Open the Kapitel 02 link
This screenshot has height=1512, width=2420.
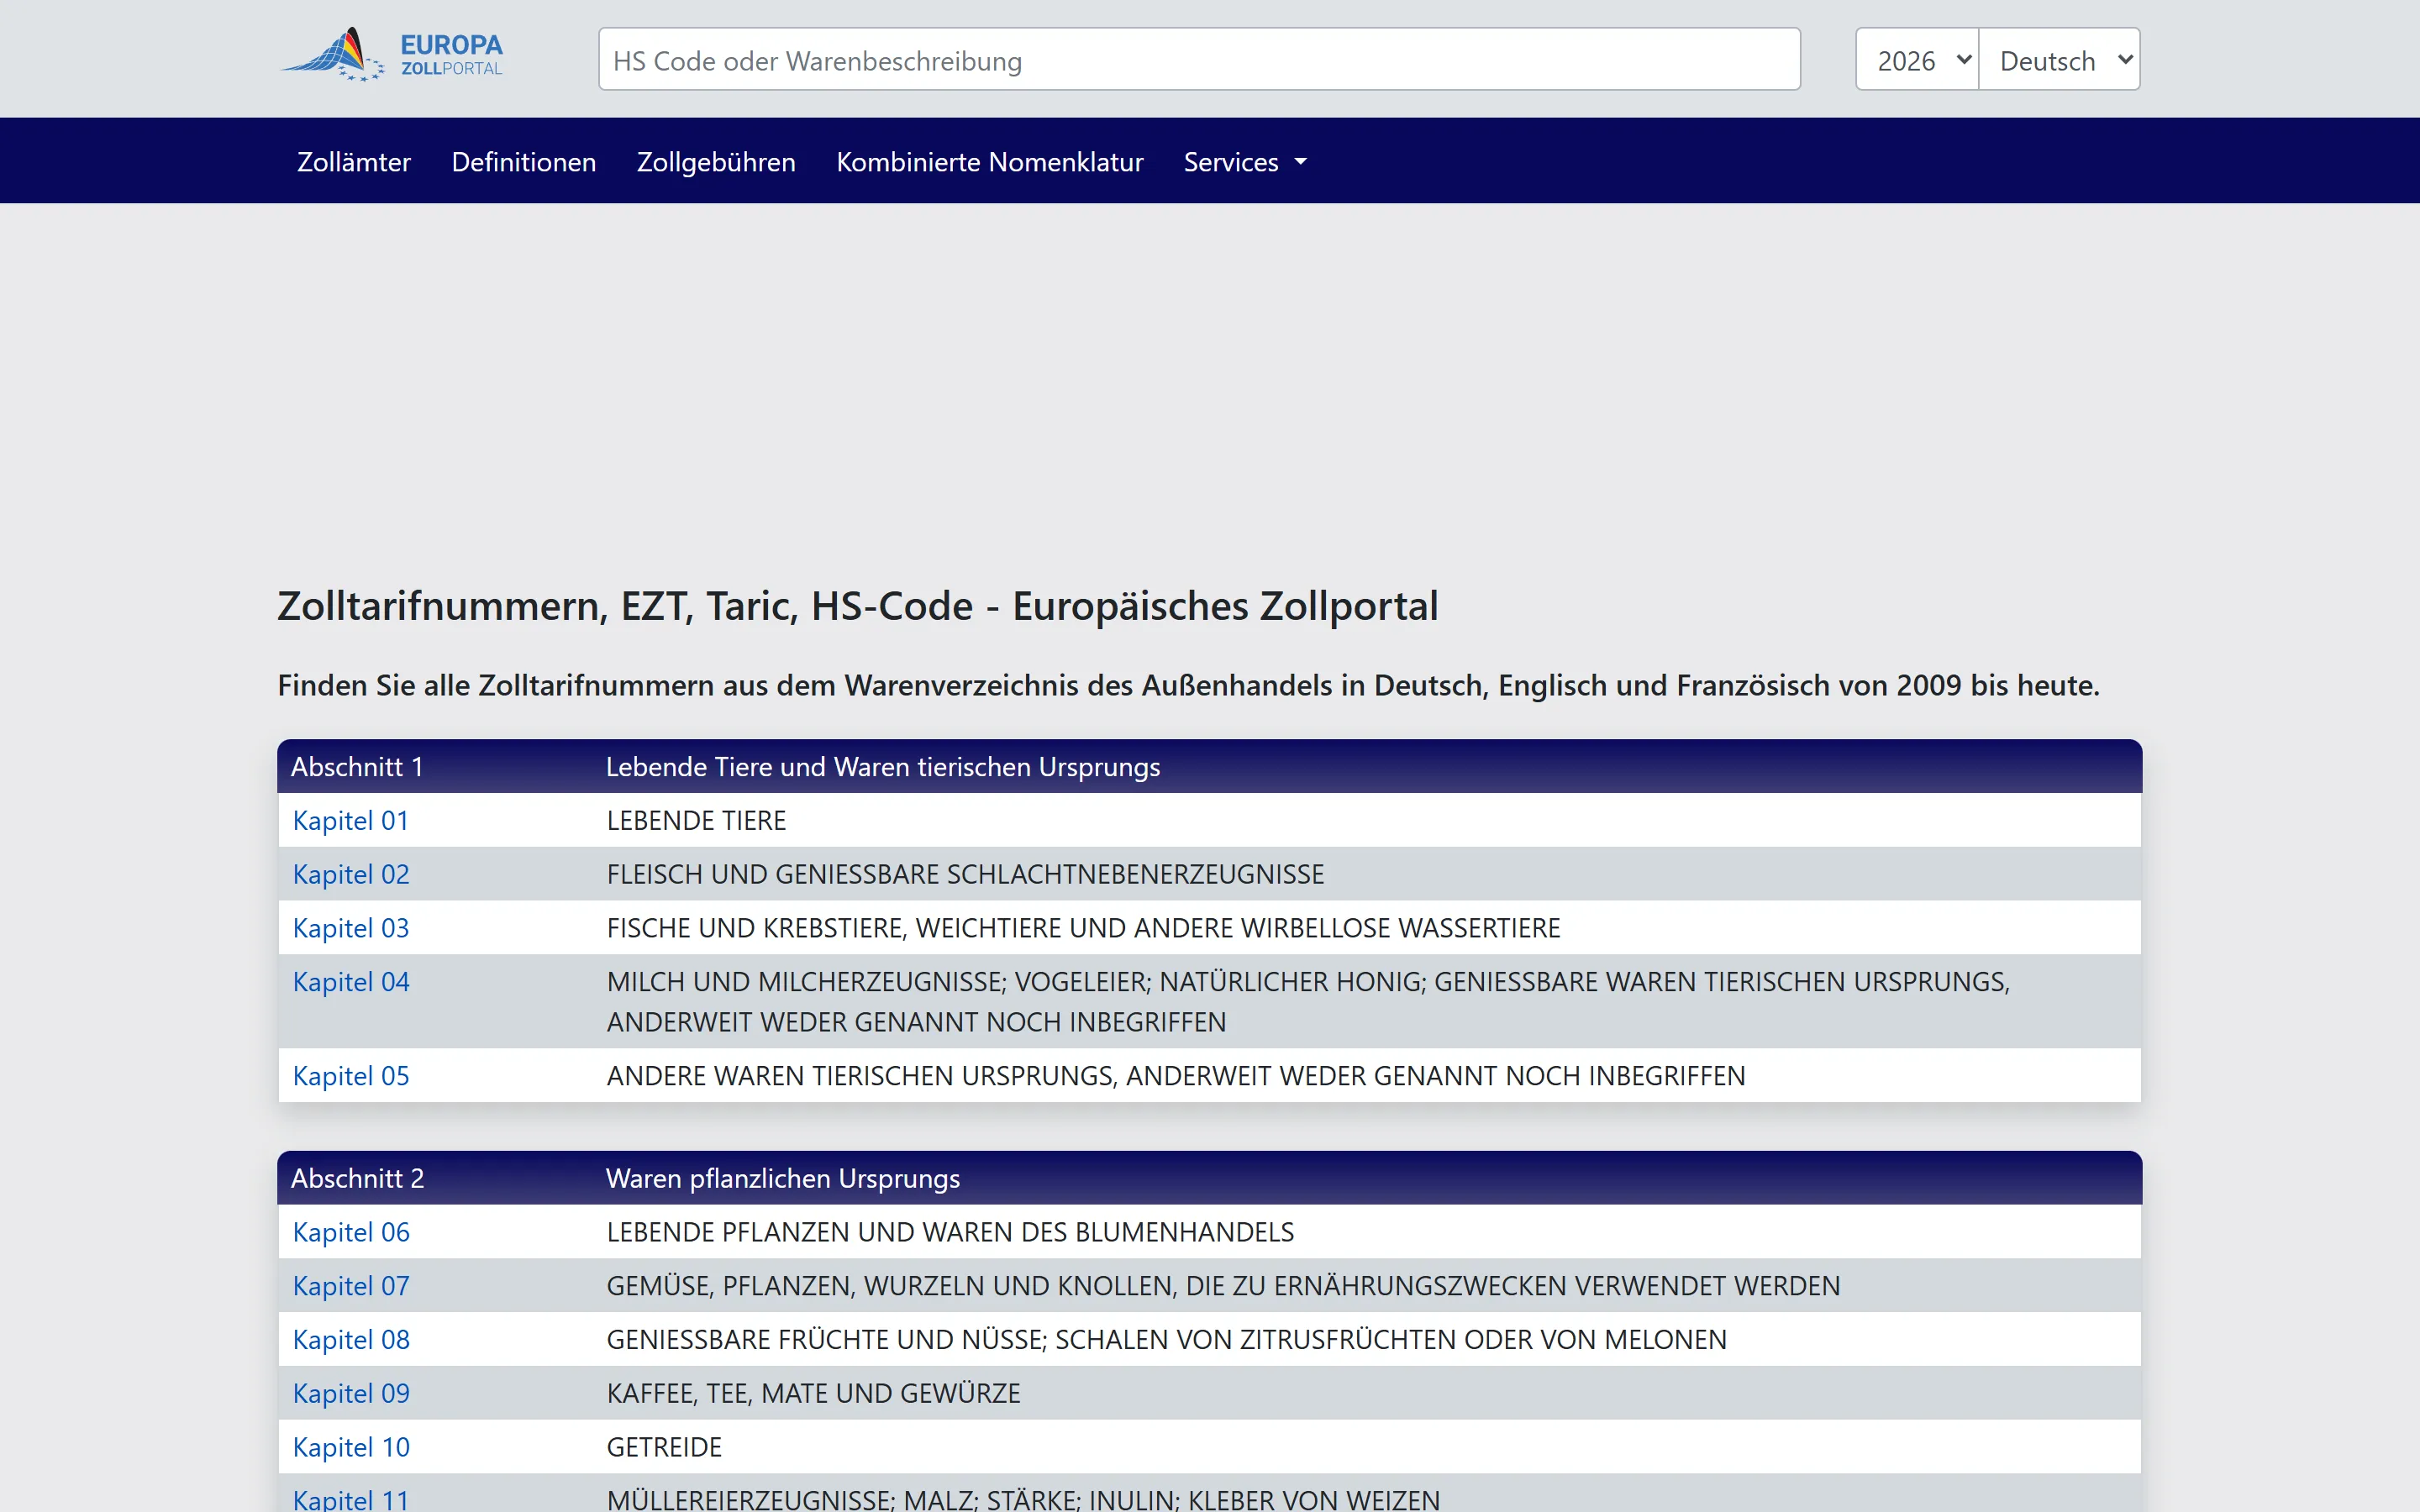point(351,875)
